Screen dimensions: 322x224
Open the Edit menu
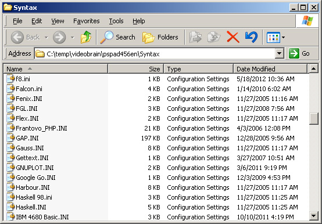(37, 21)
